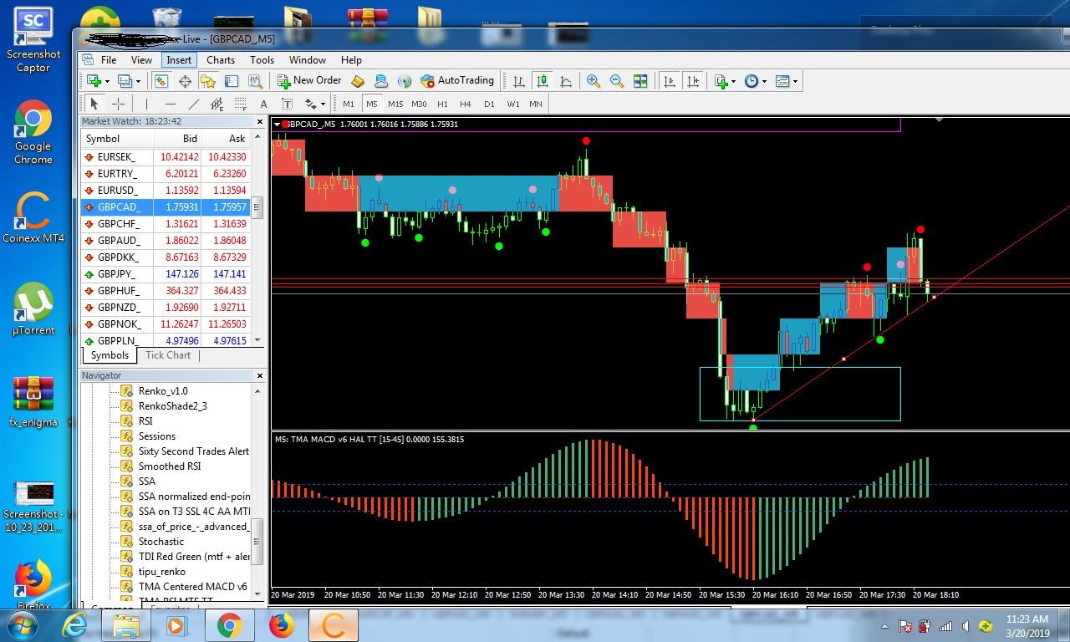Expand the Profiles dropdown arrow
Image resolution: width=1070 pixels, height=642 pixels.
[x=138, y=81]
